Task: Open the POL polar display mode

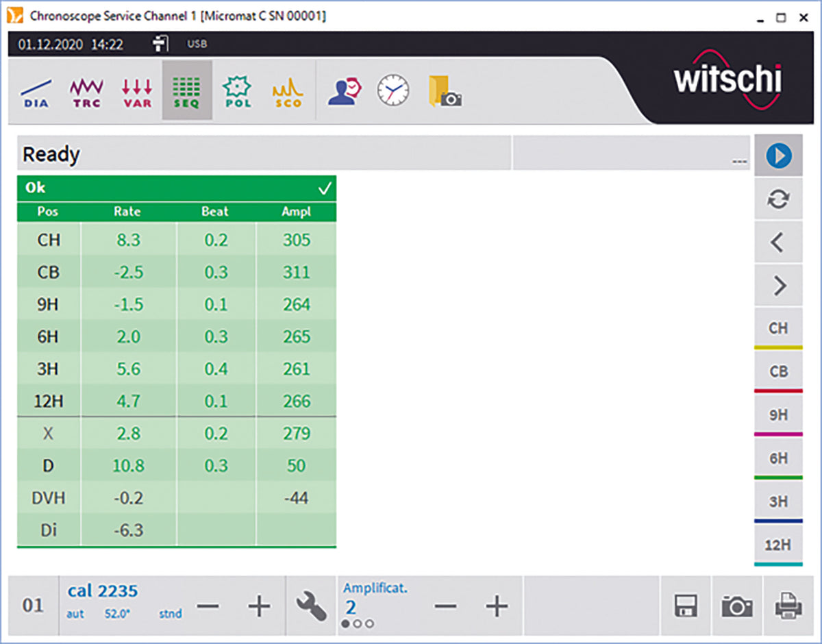Action: [237, 92]
